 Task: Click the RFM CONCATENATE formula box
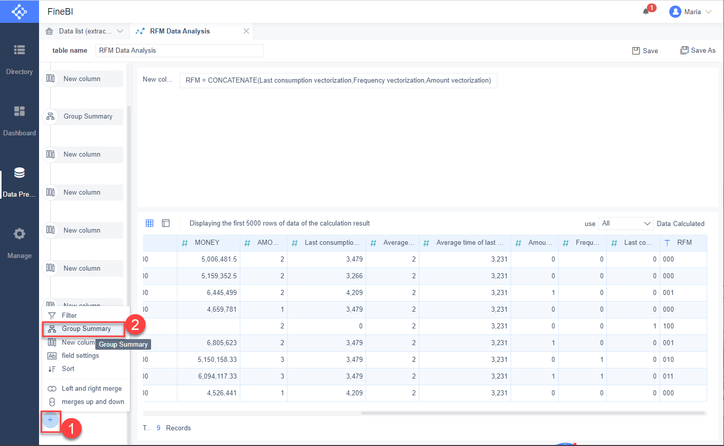(x=338, y=81)
